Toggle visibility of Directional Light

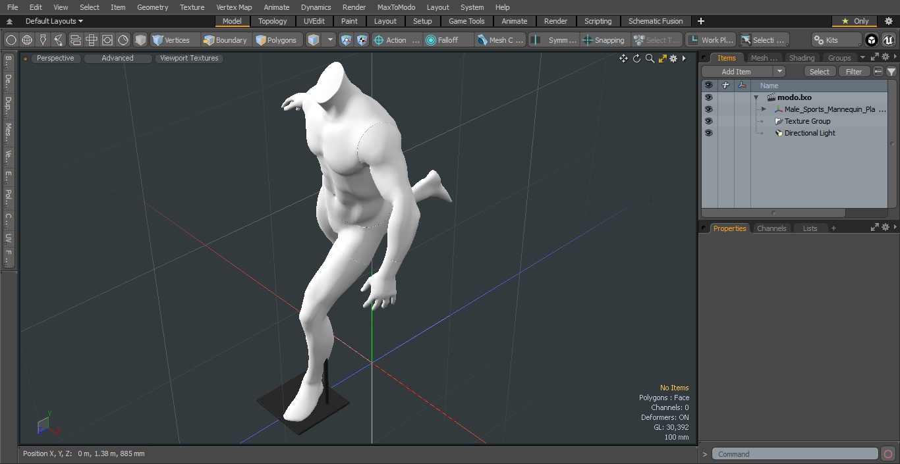(x=708, y=133)
